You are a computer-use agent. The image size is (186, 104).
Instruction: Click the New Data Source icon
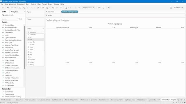[x=24, y=8]
